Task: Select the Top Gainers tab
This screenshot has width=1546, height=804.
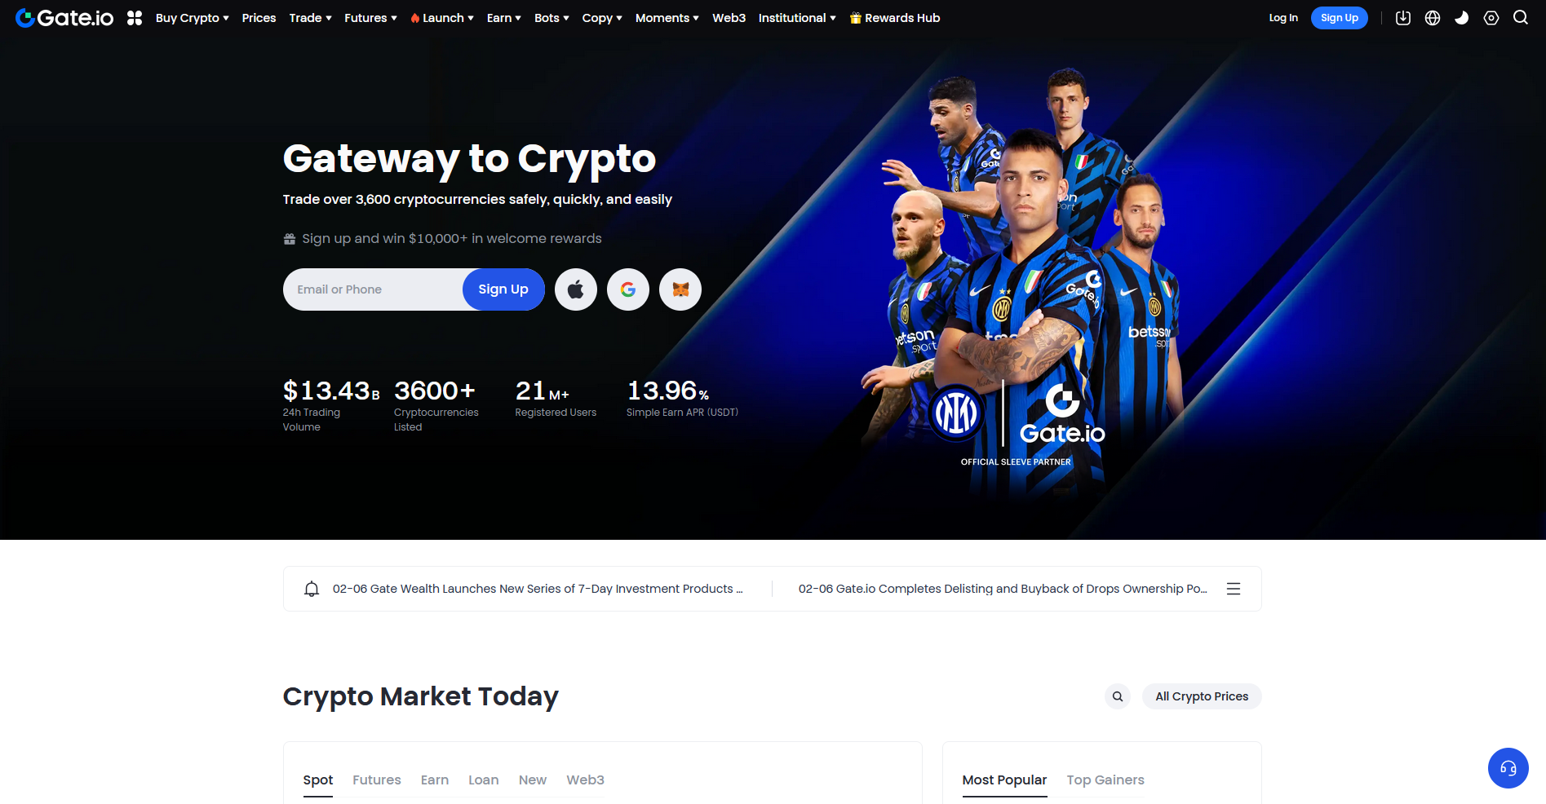Action: pyautogui.click(x=1105, y=780)
